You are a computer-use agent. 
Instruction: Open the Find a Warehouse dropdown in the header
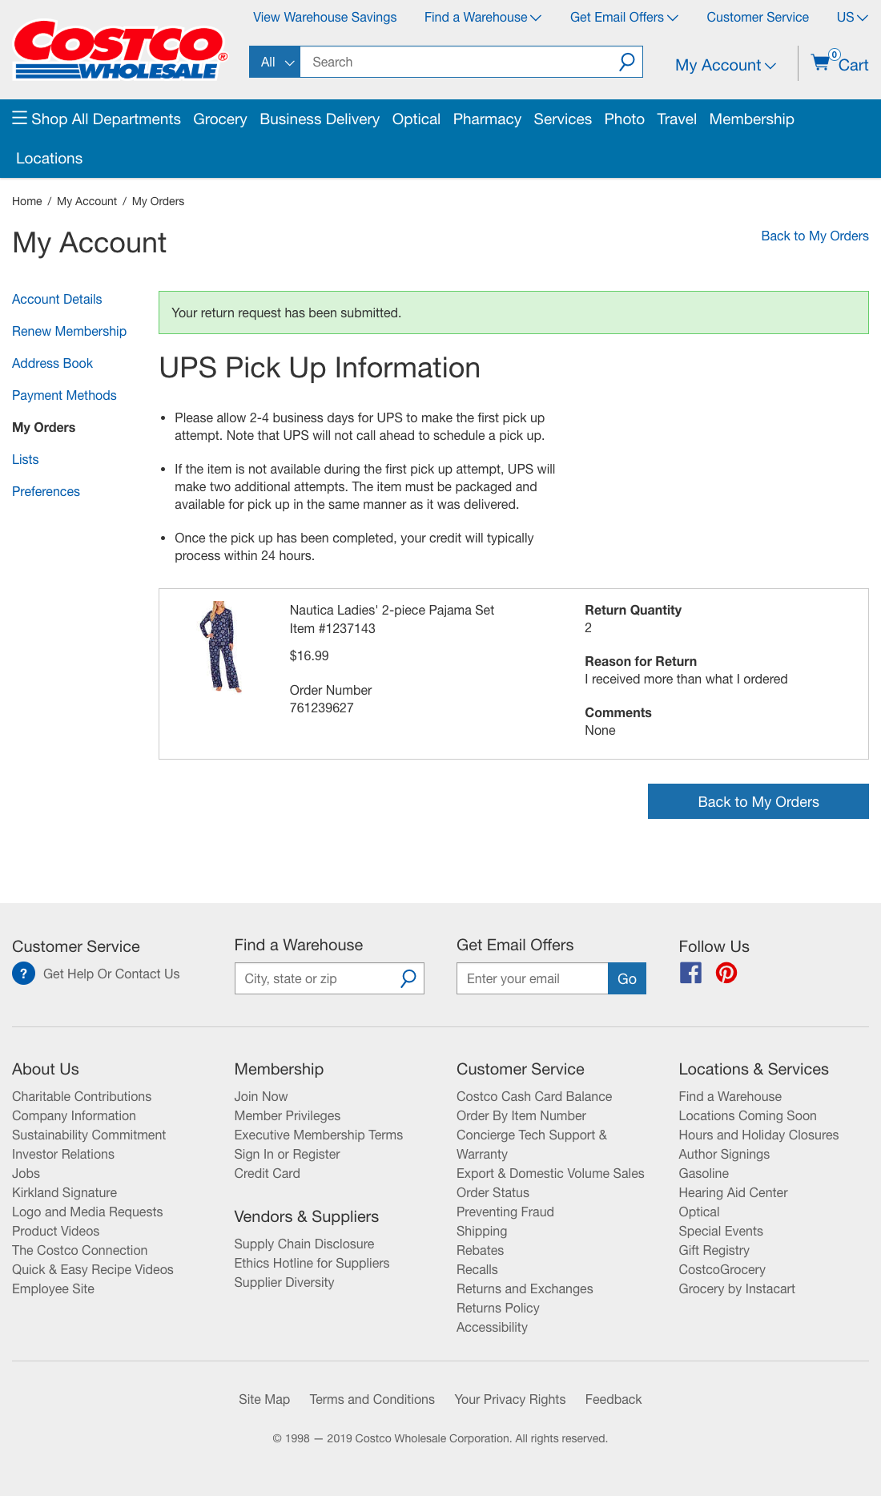click(x=481, y=17)
